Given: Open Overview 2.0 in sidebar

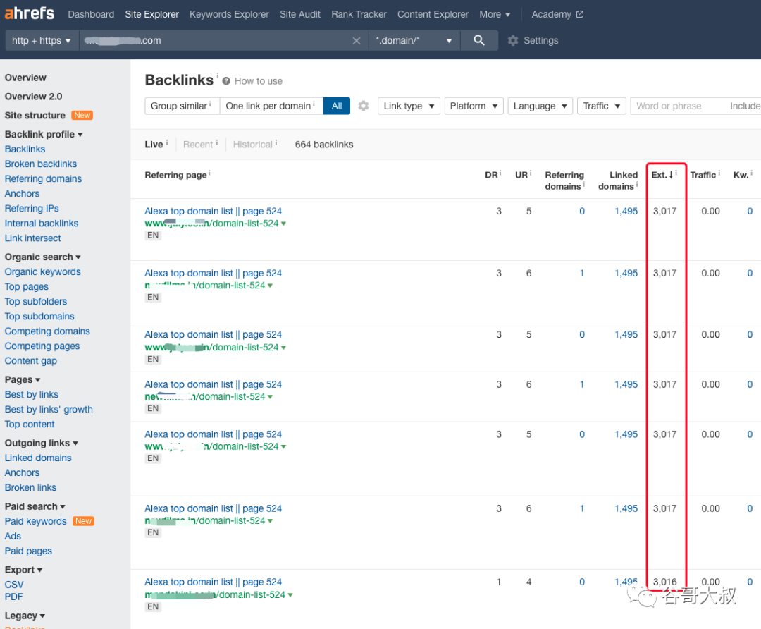Looking at the screenshot, I should tap(34, 97).
